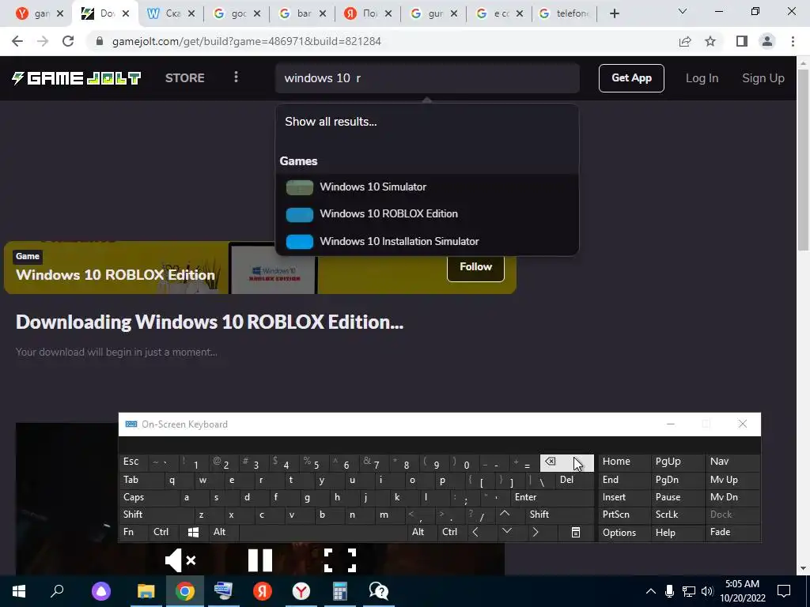Open Chrome side panel icon
The width and height of the screenshot is (810, 607).
pos(742,41)
